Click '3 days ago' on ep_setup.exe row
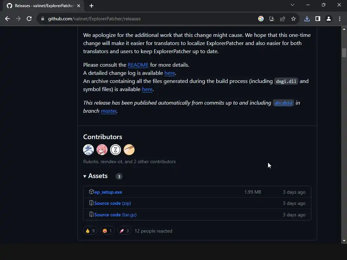 coord(294,192)
